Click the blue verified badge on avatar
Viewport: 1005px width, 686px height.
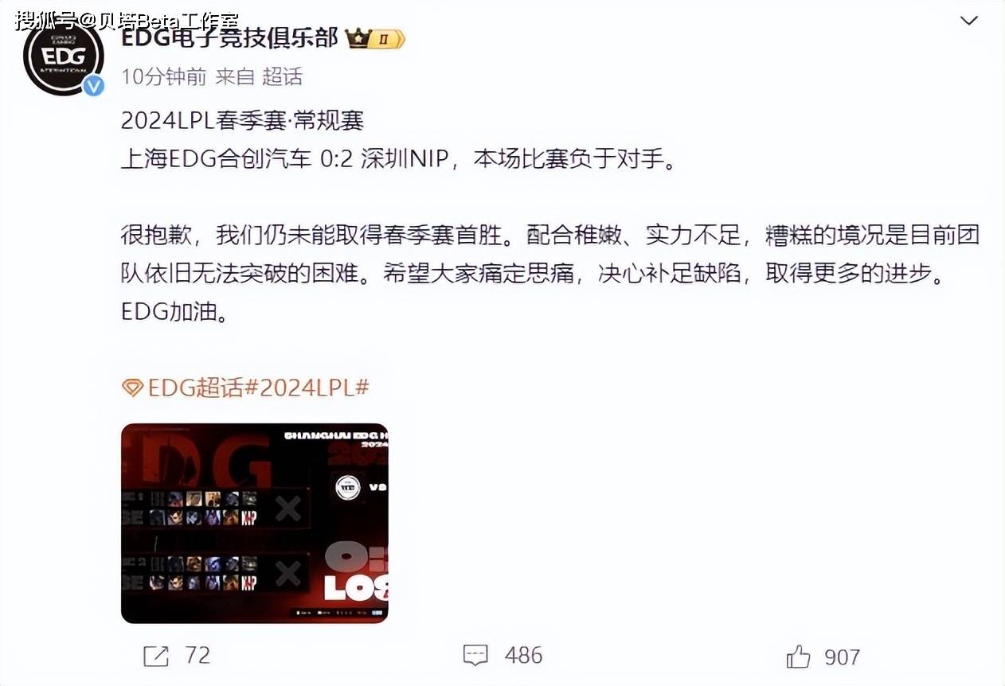point(94,86)
